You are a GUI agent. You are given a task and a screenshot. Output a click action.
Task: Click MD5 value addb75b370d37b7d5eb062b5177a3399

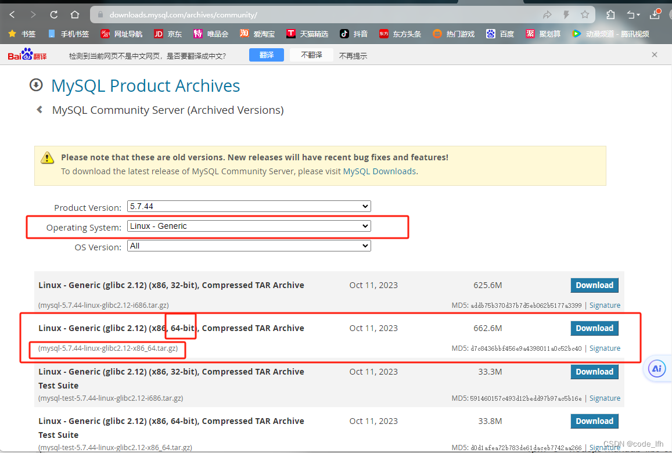pos(526,305)
